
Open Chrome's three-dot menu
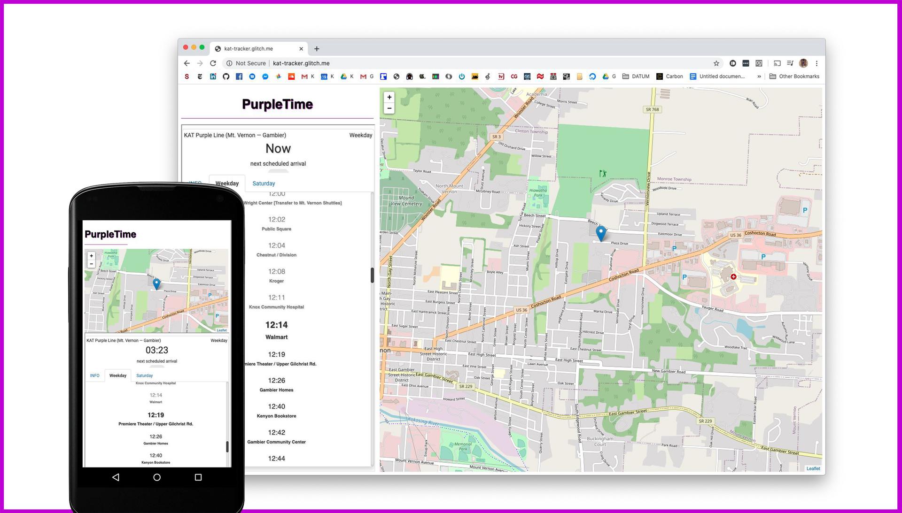pos(817,63)
